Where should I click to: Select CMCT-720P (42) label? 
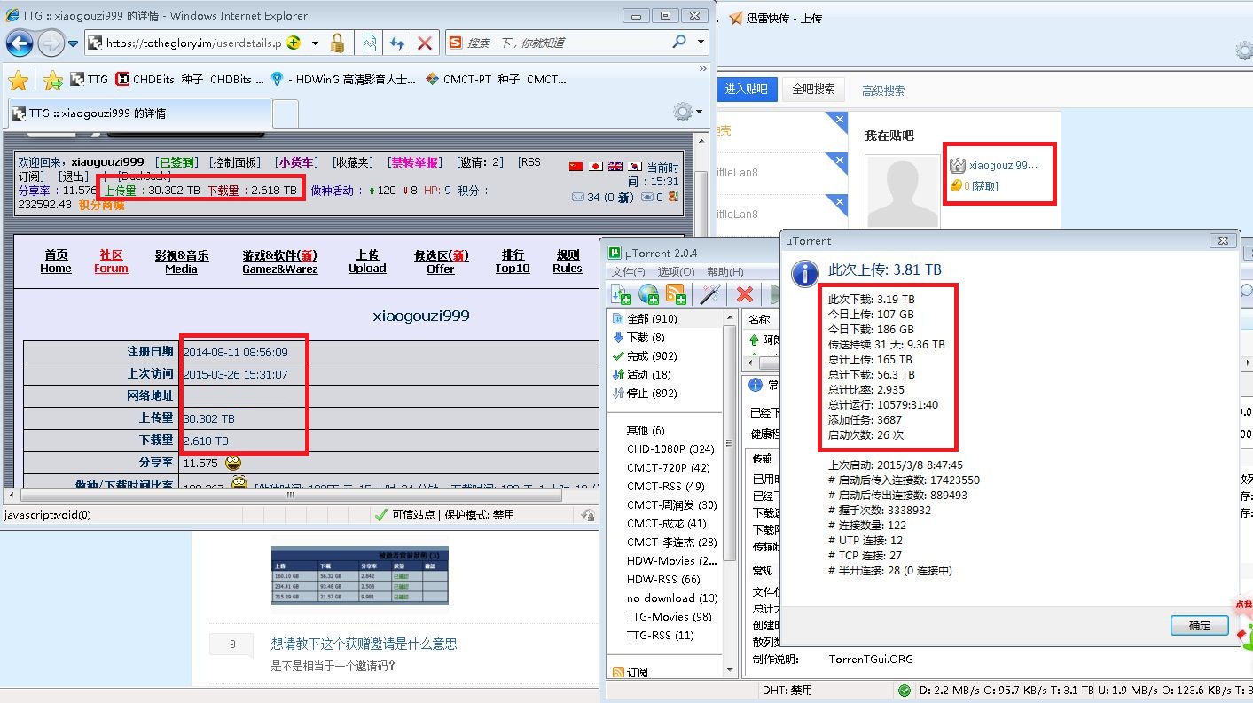668,468
